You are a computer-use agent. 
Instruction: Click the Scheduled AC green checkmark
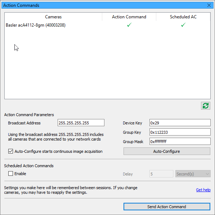tap(183, 25)
